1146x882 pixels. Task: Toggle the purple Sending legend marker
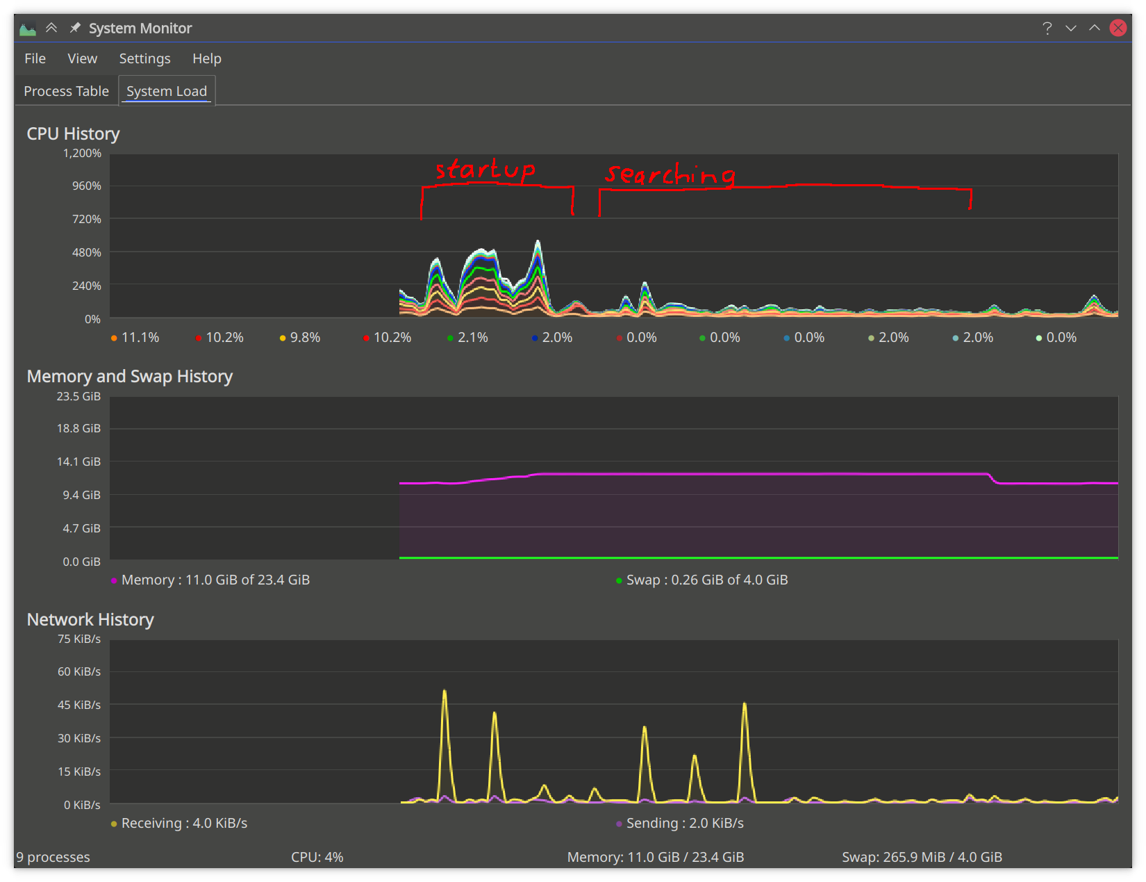(x=618, y=823)
